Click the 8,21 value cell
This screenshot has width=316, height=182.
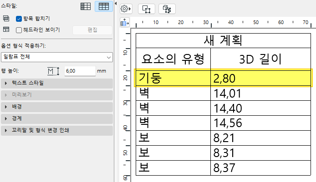click(x=260, y=138)
